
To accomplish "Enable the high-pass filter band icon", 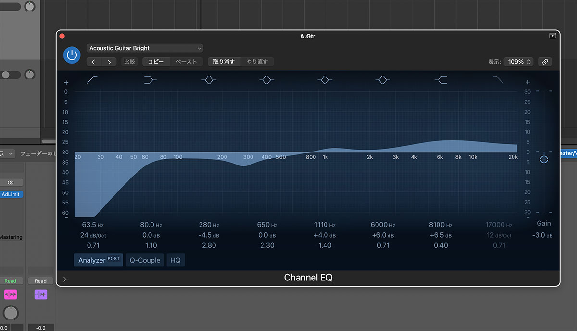I will (92, 80).
